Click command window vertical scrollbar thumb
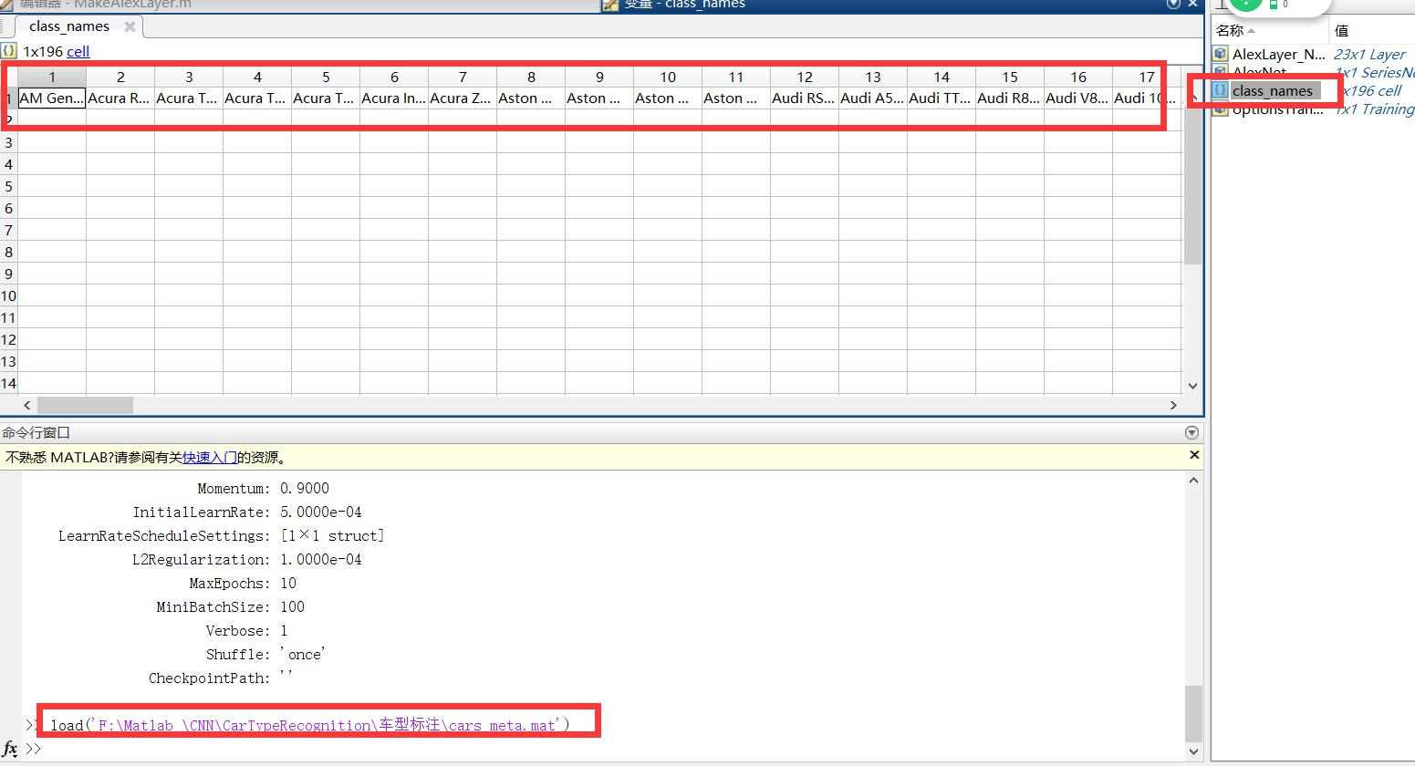 (1193, 714)
